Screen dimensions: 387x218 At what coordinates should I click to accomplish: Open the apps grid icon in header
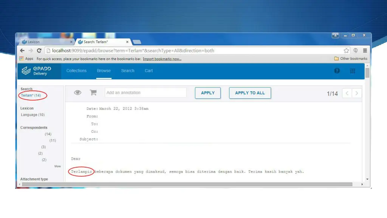[x=353, y=71]
